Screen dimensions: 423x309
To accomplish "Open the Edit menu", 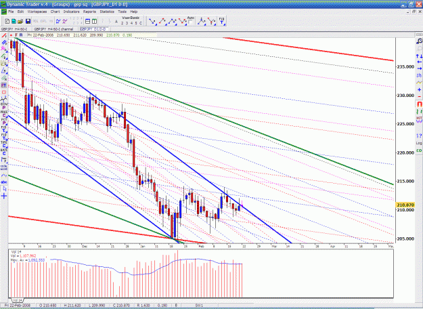I will point(20,12).
